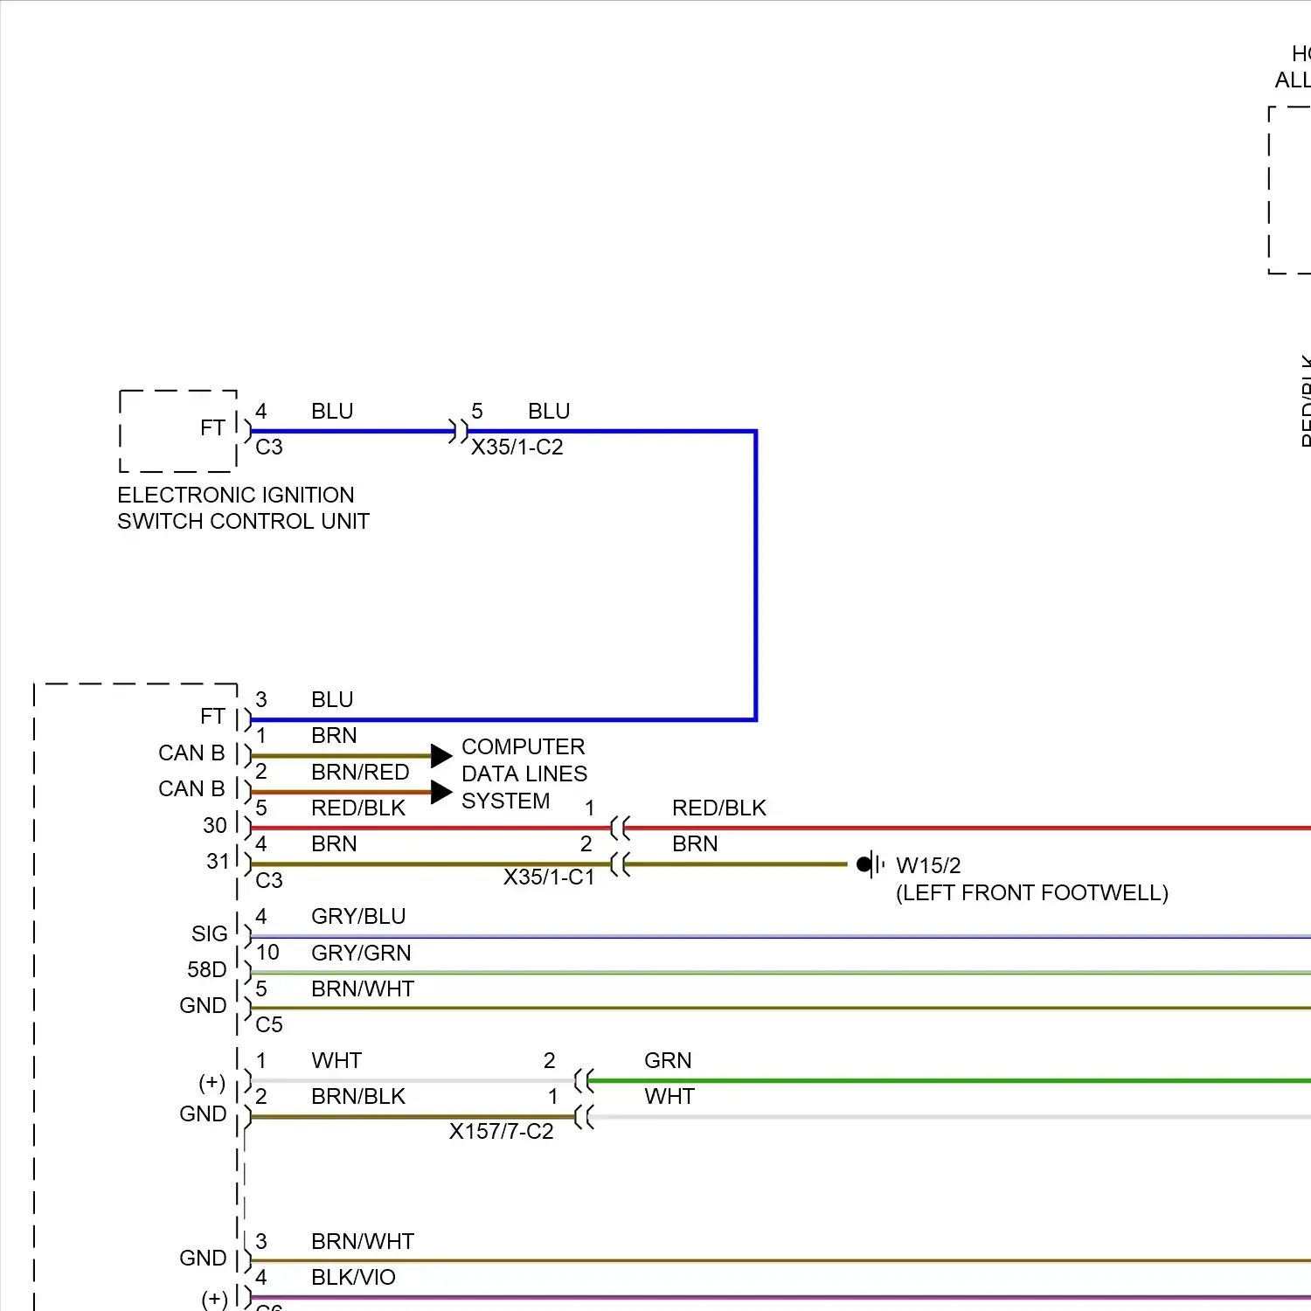Click the (LEFT FRONT FOOTWELL) text

pos(1032,893)
